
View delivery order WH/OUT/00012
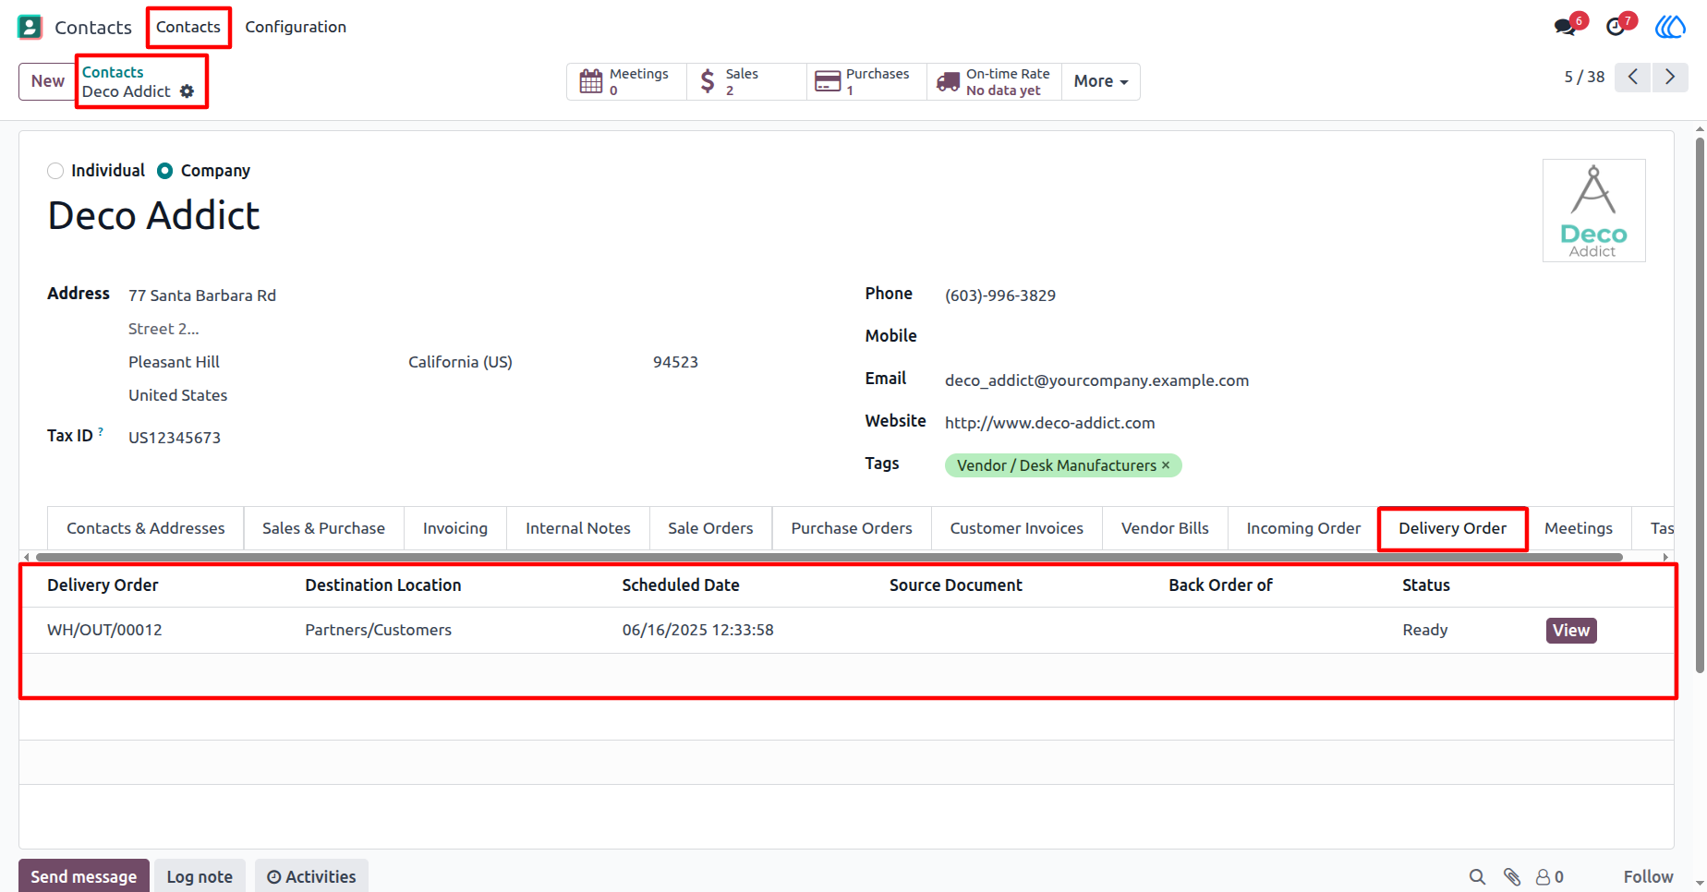tap(1571, 630)
